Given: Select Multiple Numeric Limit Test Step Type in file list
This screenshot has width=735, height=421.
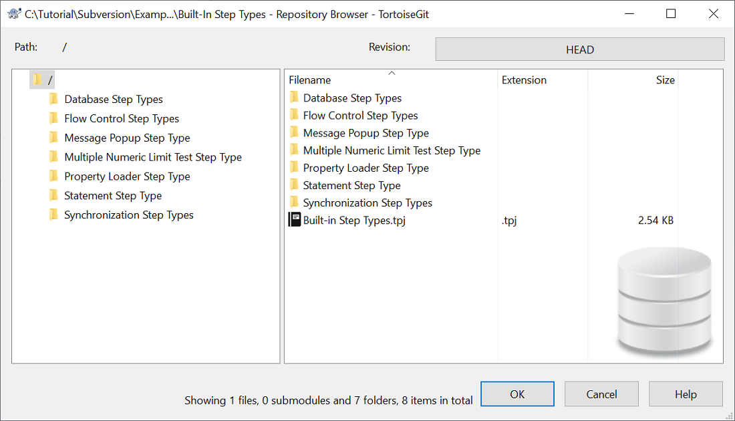Looking at the screenshot, I should click(x=392, y=150).
